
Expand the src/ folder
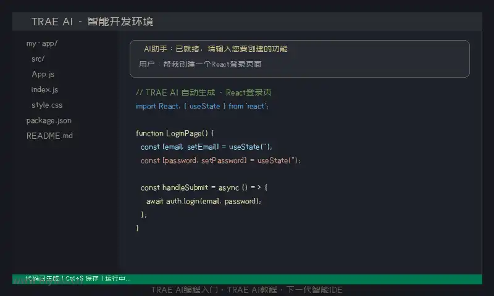pyautogui.click(x=38, y=59)
